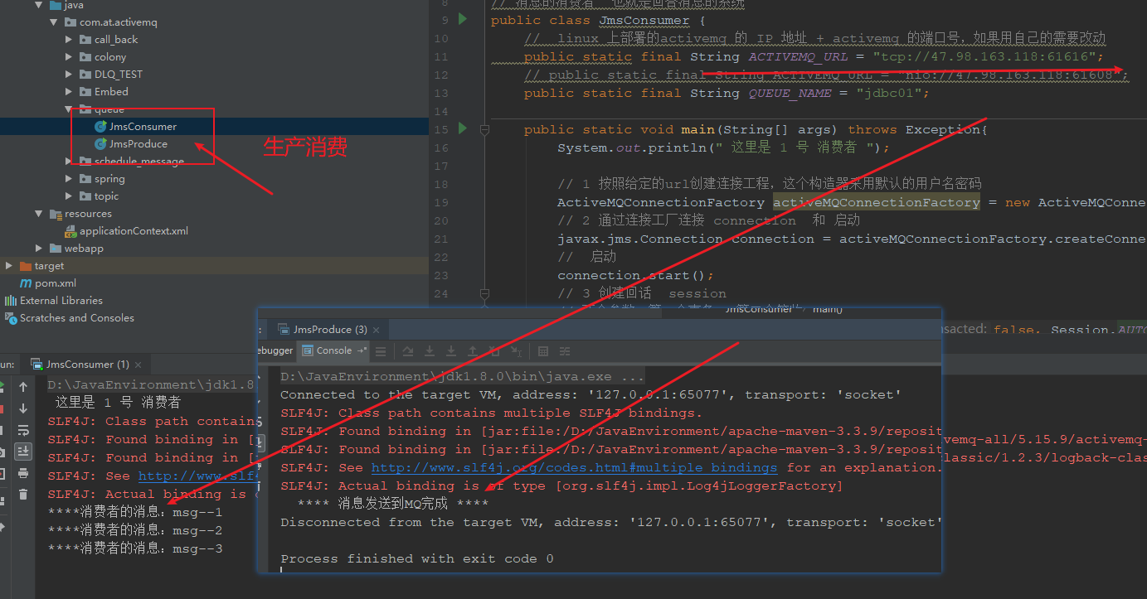
Task: Click "Process finished with exit code 0" line
Action: [x=417, y=559]
